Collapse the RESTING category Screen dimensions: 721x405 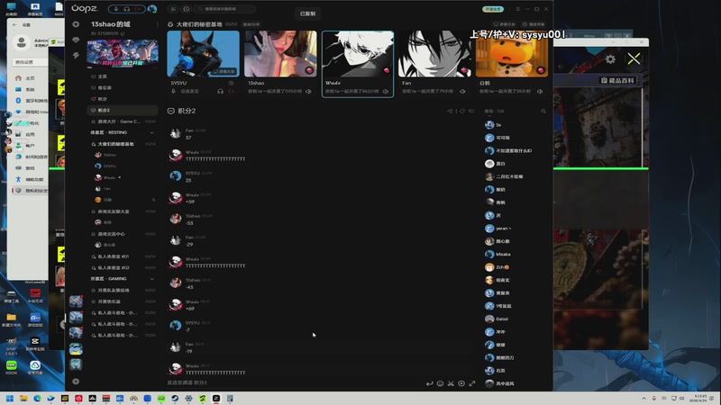(x=151, y=132)
